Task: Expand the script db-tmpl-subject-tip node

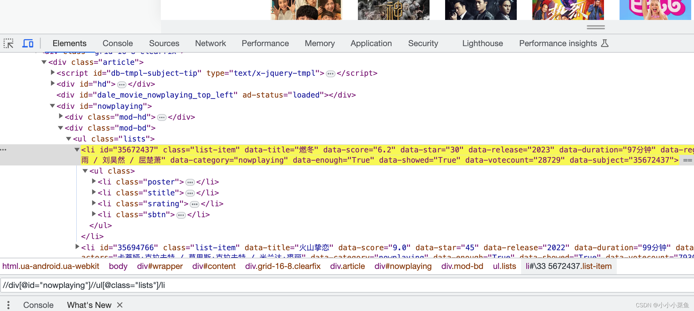Action: coord(53,73)
